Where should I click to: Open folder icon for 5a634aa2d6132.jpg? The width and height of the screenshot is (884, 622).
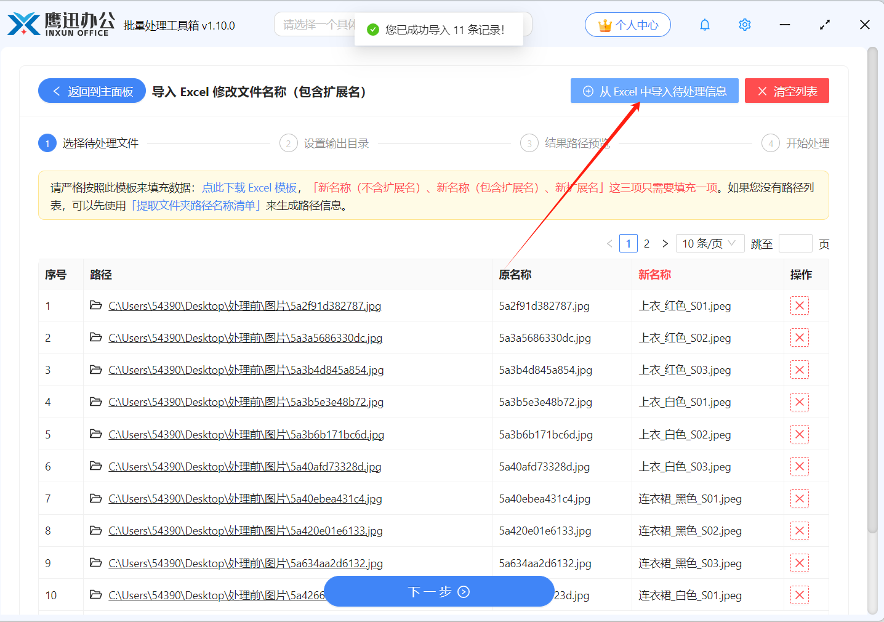click(x=96, y=563)
